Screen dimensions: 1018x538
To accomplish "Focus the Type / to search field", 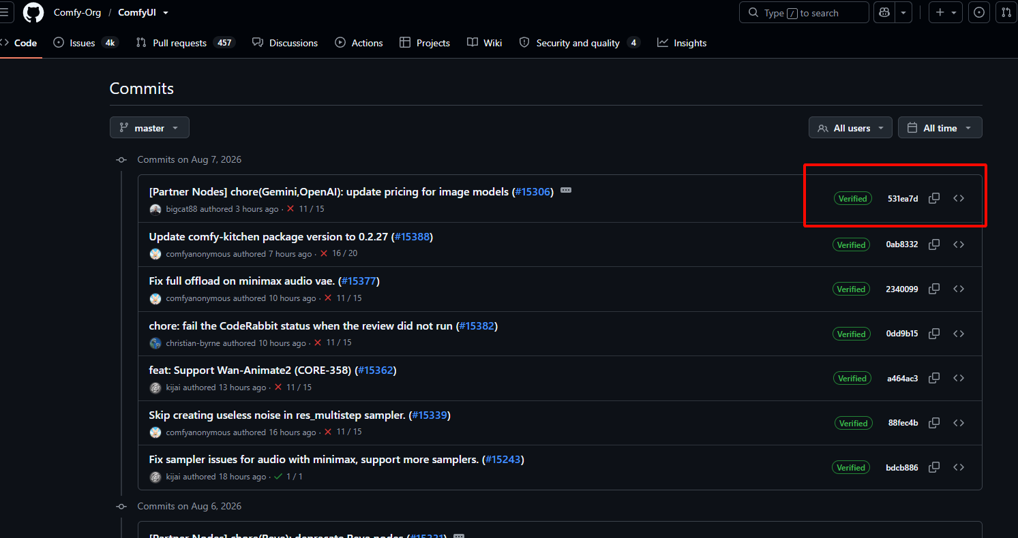I will pos(804,13).
